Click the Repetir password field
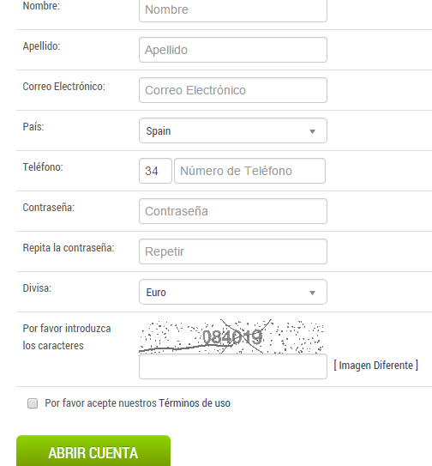The width and height of the screenshot is (432, 466). pos(233,251)
